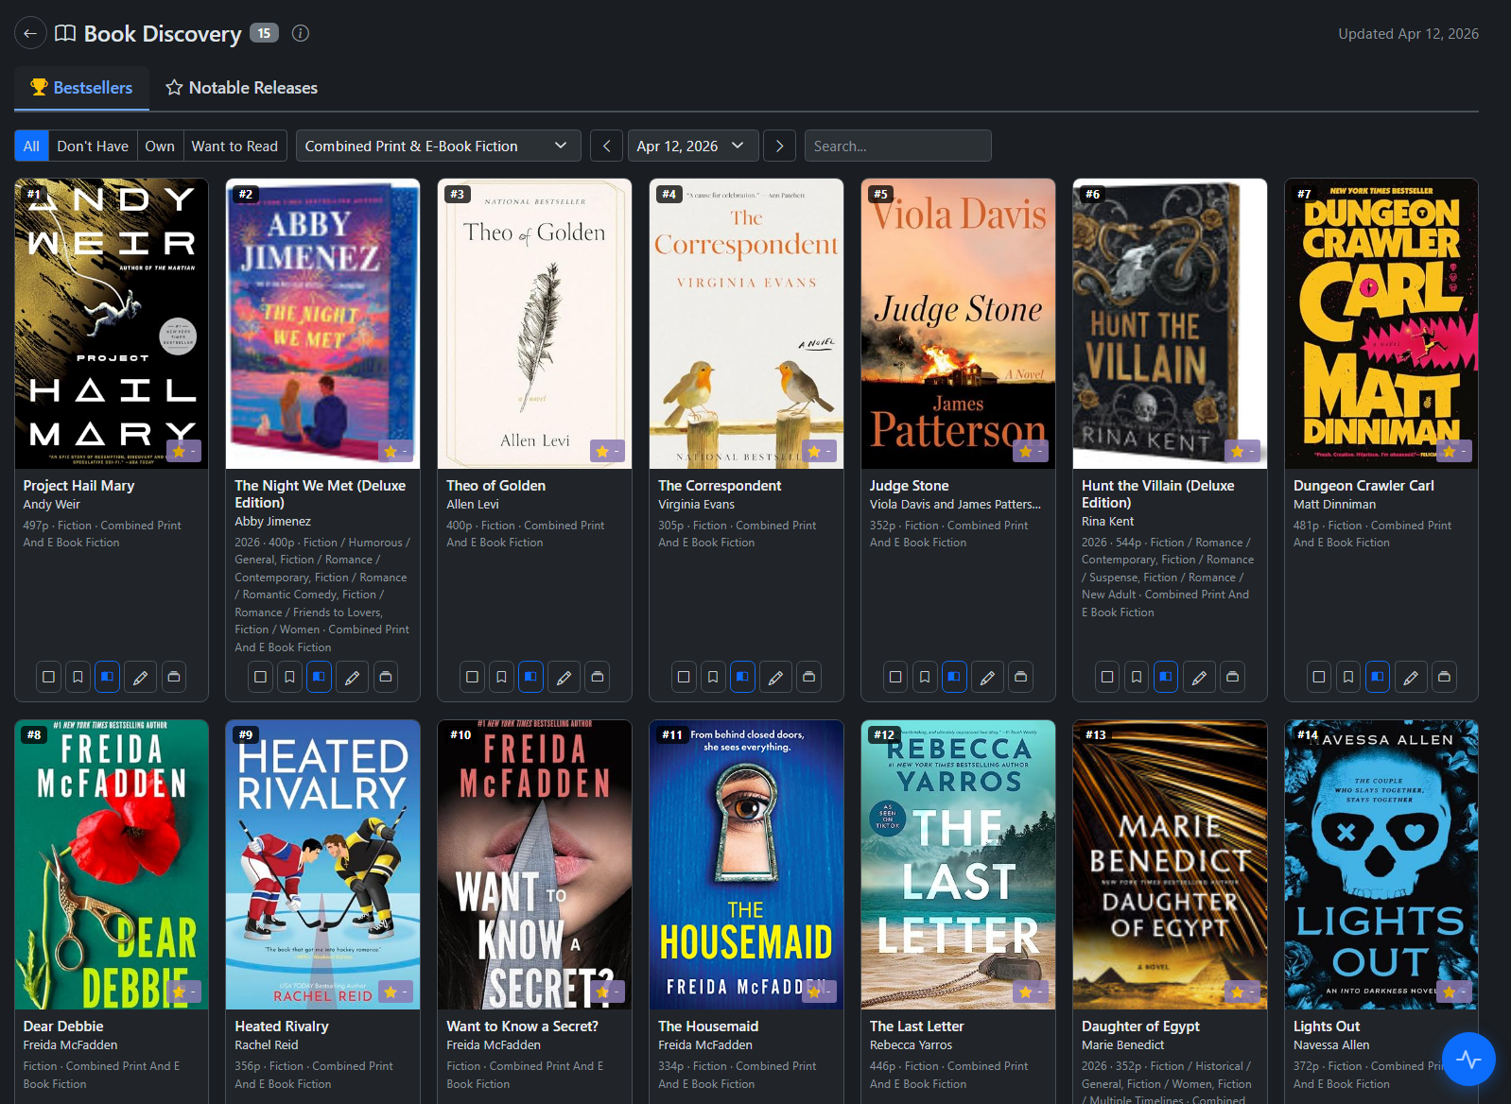The width and height of the screenshot is (1511, 1104).
Task: Toggle the 'Want to Read' filter
Action: tap(234, 146)
